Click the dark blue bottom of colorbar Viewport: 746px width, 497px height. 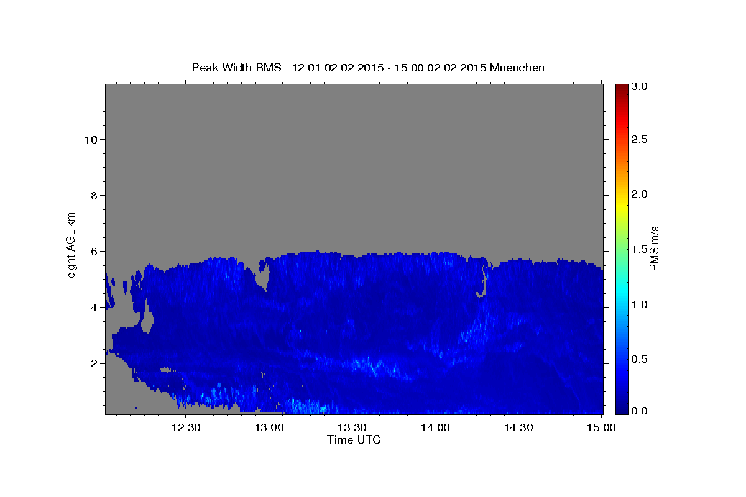[x=622, y=408]
